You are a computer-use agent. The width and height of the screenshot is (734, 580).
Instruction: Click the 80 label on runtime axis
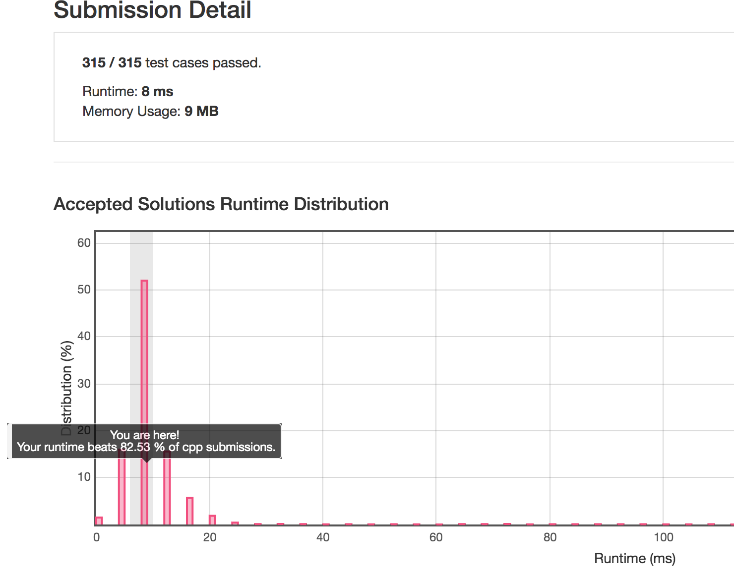(x=550, y=537)
